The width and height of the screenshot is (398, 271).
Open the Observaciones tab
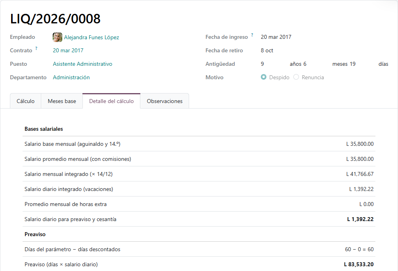165,101
